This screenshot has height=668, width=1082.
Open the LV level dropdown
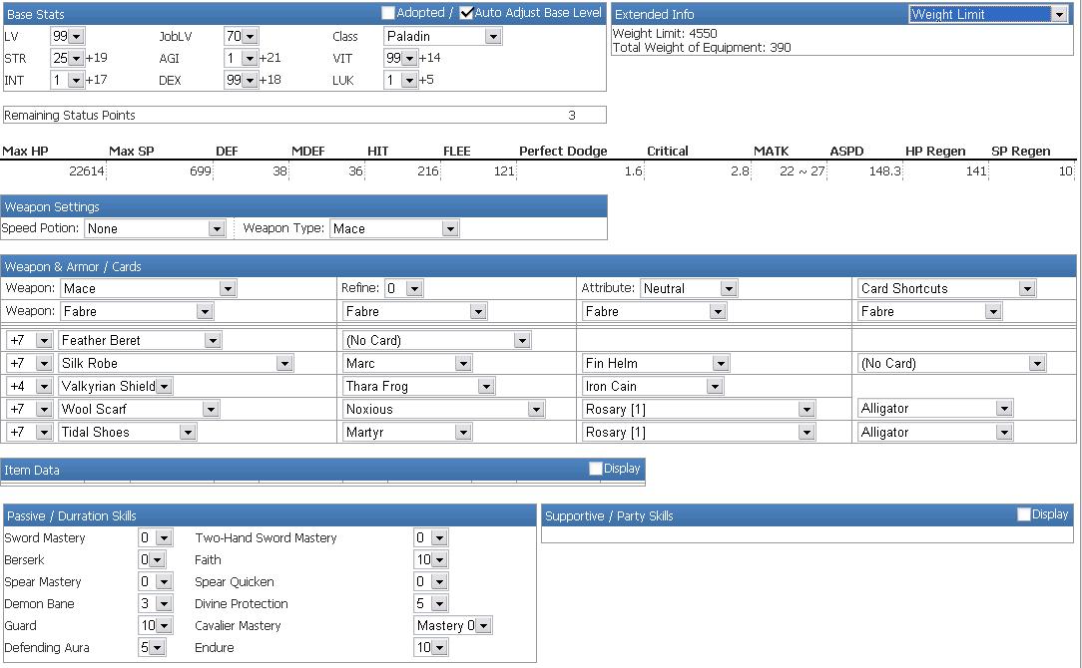67,36
